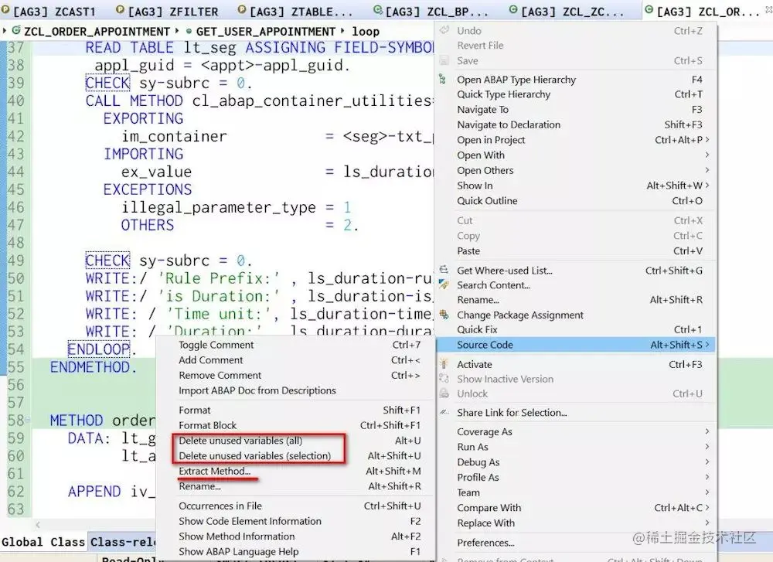773x562 pixels.
Task: Select Import ABAP Doc from Descriptions
Action: click(x=295, y=390)
